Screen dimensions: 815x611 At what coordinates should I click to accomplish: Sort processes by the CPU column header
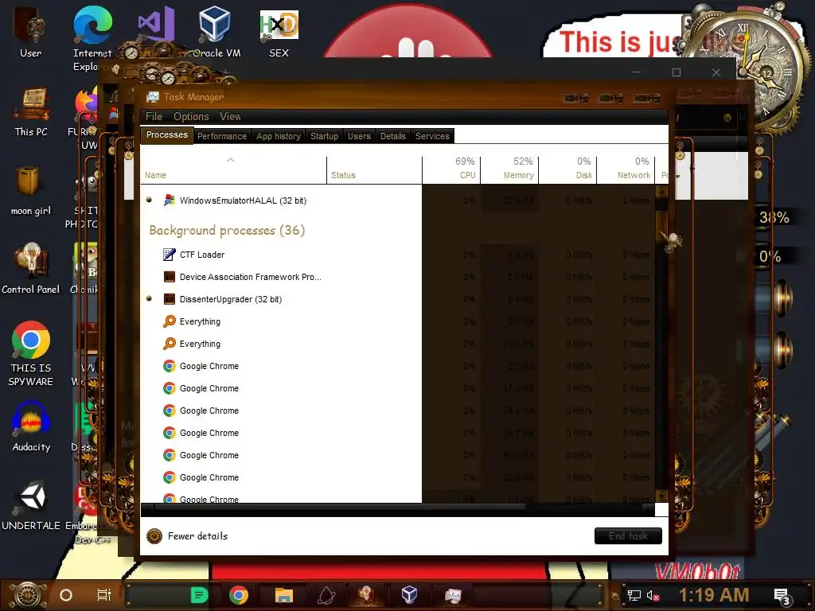(x=451, y=169)
